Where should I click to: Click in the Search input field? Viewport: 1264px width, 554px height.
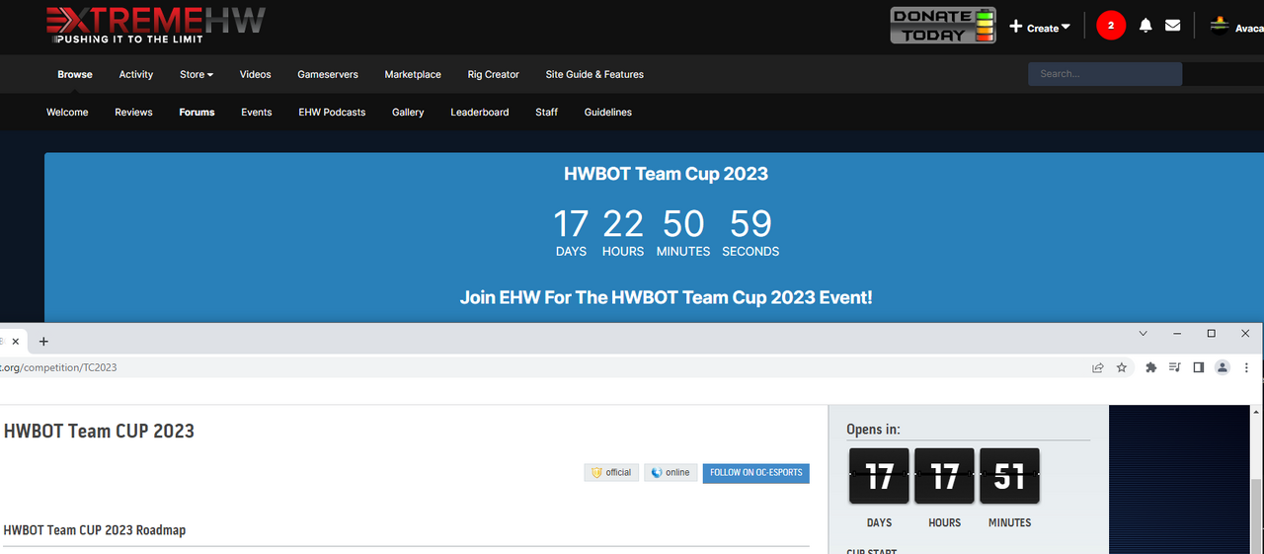pyautogui.click(x=1104, y=74)
